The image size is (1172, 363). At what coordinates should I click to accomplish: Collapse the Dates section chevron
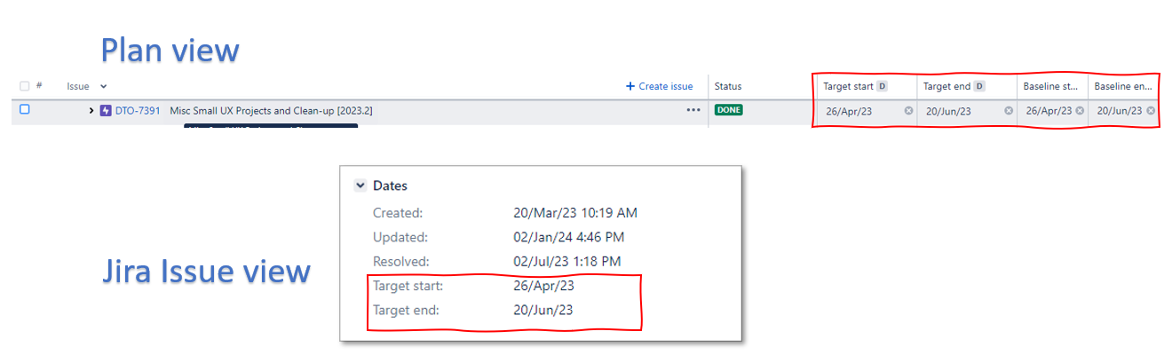click(x=360, y=185)
